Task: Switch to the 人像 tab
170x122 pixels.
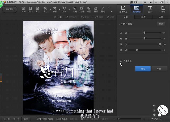Action: (161, 17)
